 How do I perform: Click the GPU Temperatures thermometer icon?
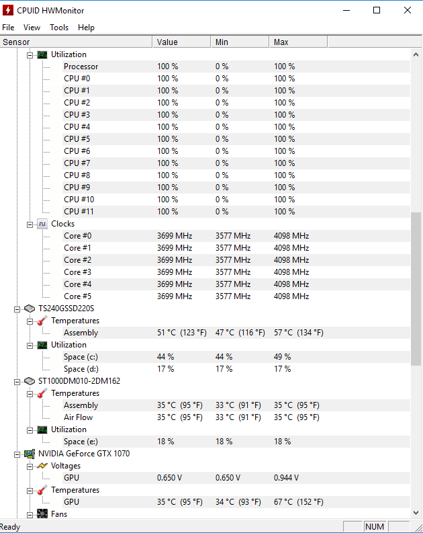pos(42,490)
